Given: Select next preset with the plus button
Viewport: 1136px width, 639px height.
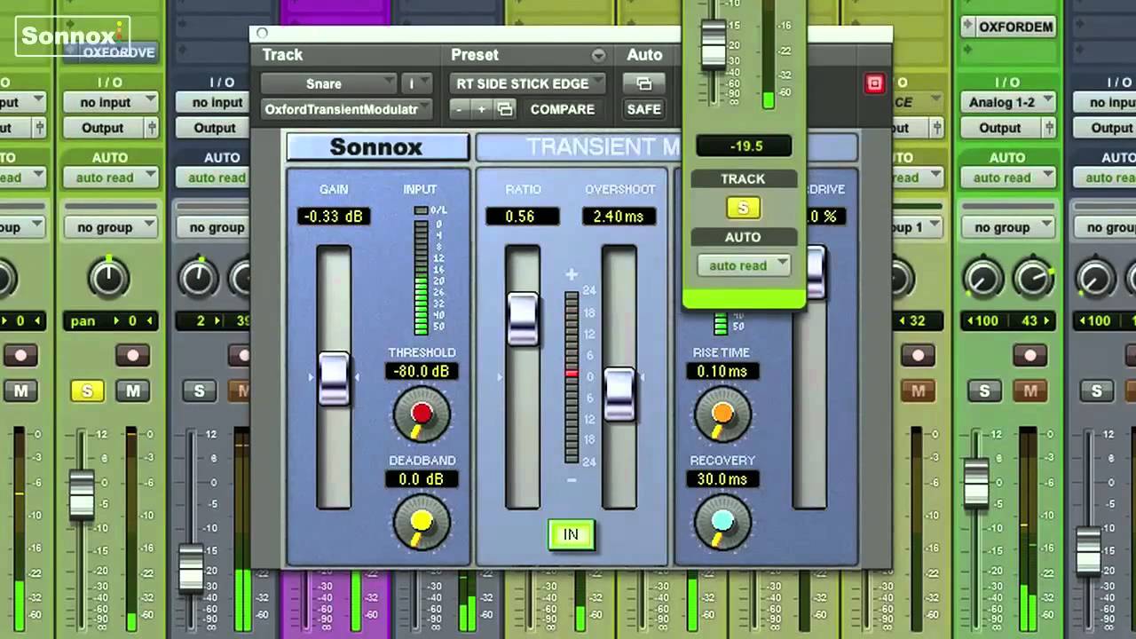Looking at the screenshot, I should (482, 109).
